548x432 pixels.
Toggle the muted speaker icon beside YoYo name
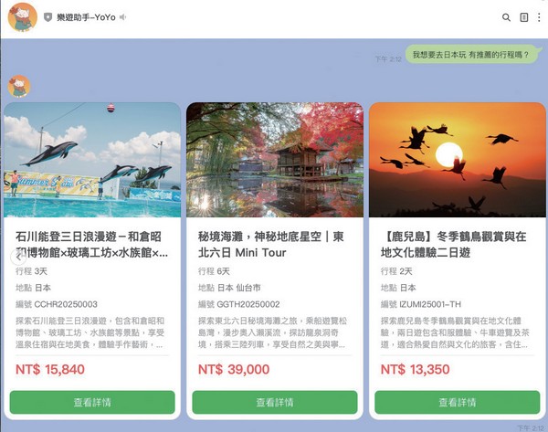[x=122, y=17]
